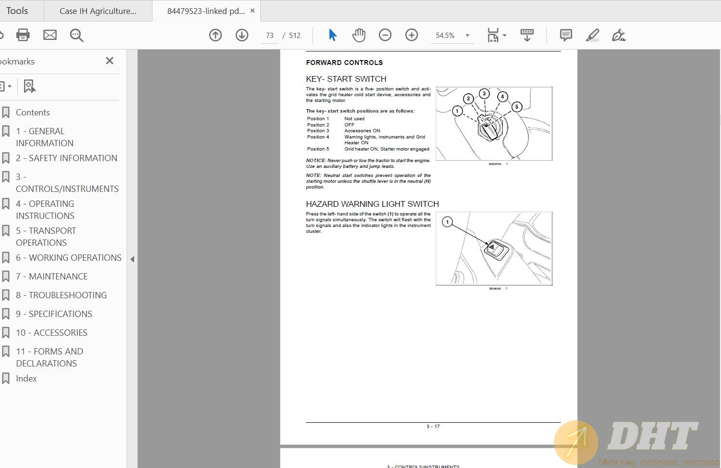The width and height of the screenshot is (721, 468).
Task: Collapse the bookmarks pane with side arrow
Action: click(132, 259)
